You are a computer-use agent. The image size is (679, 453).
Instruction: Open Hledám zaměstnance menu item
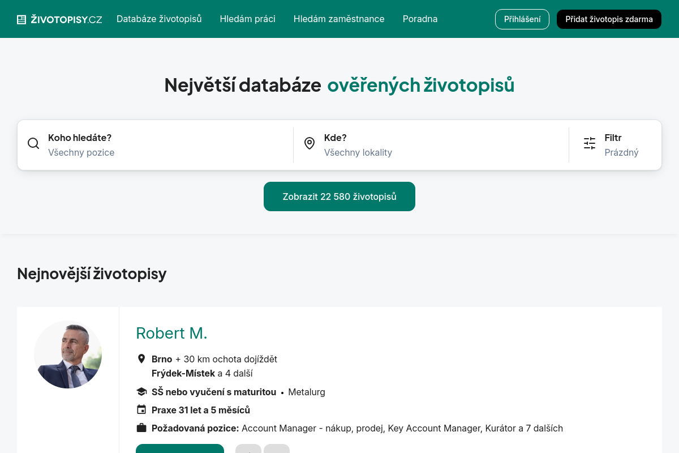[x=339, y=19]
